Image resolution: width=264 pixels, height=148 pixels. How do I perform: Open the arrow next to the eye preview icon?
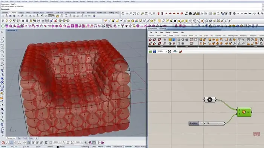[x=178, y=51]
